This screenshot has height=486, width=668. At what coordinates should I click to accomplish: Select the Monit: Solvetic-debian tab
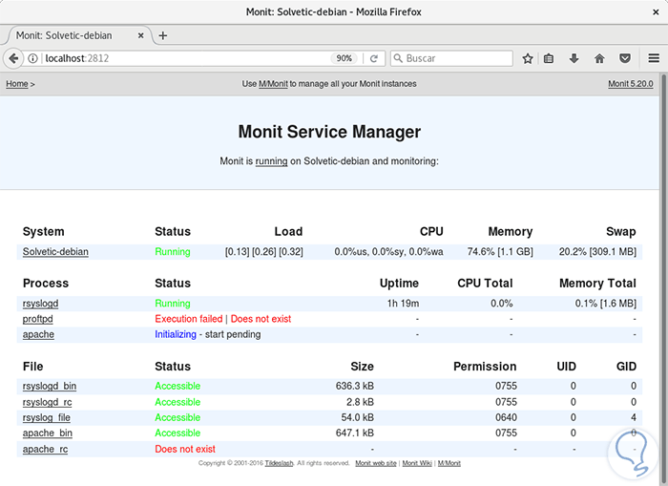point(67,35)
